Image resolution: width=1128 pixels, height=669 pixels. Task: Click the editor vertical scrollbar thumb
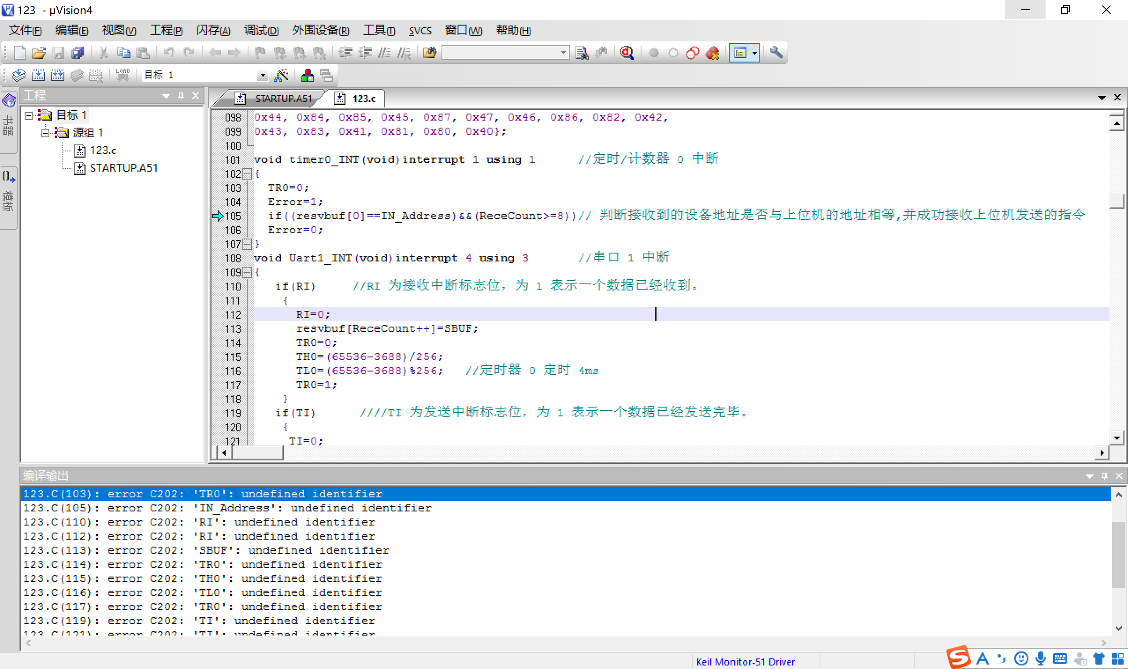pyautogui.click(x=1116, y=201)
